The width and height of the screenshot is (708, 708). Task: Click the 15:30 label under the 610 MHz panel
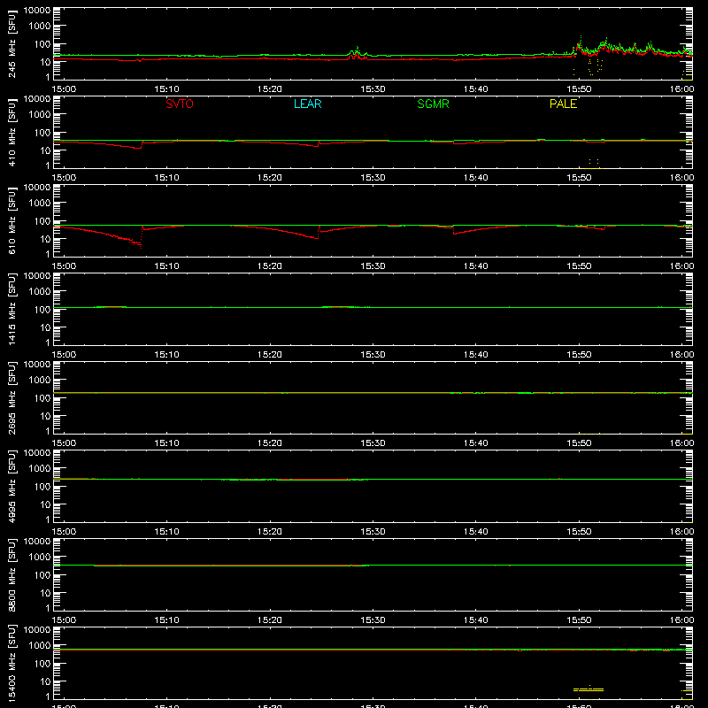373,266
